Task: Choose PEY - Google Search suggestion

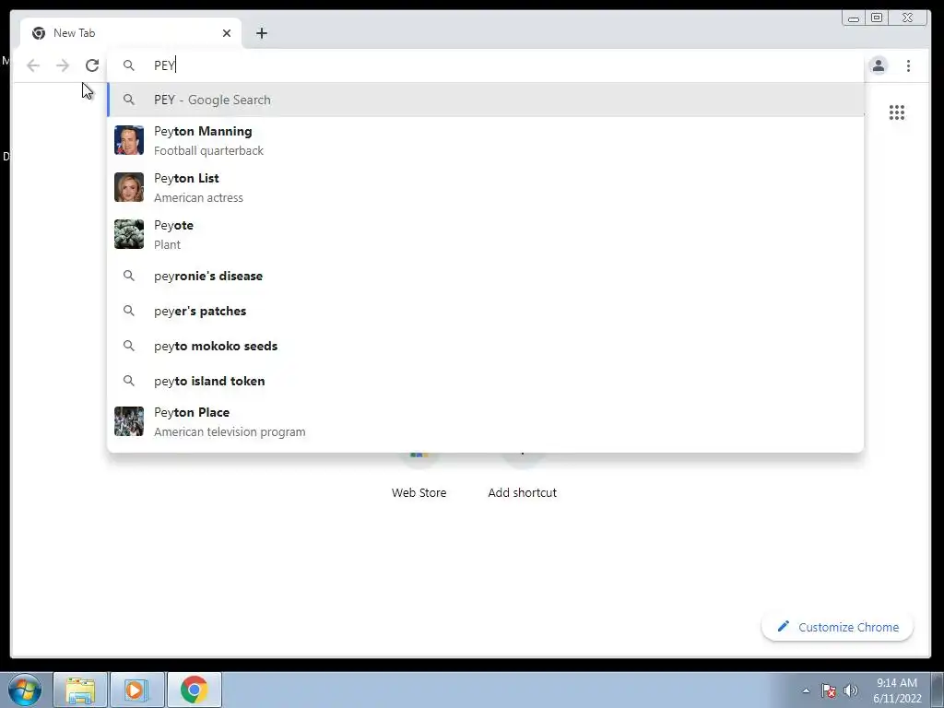Action: (485, 100)
